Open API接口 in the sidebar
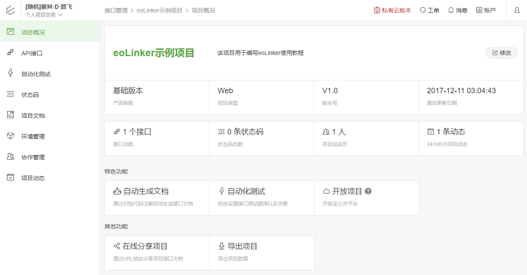527x275 pixels. tap(50, 53)
